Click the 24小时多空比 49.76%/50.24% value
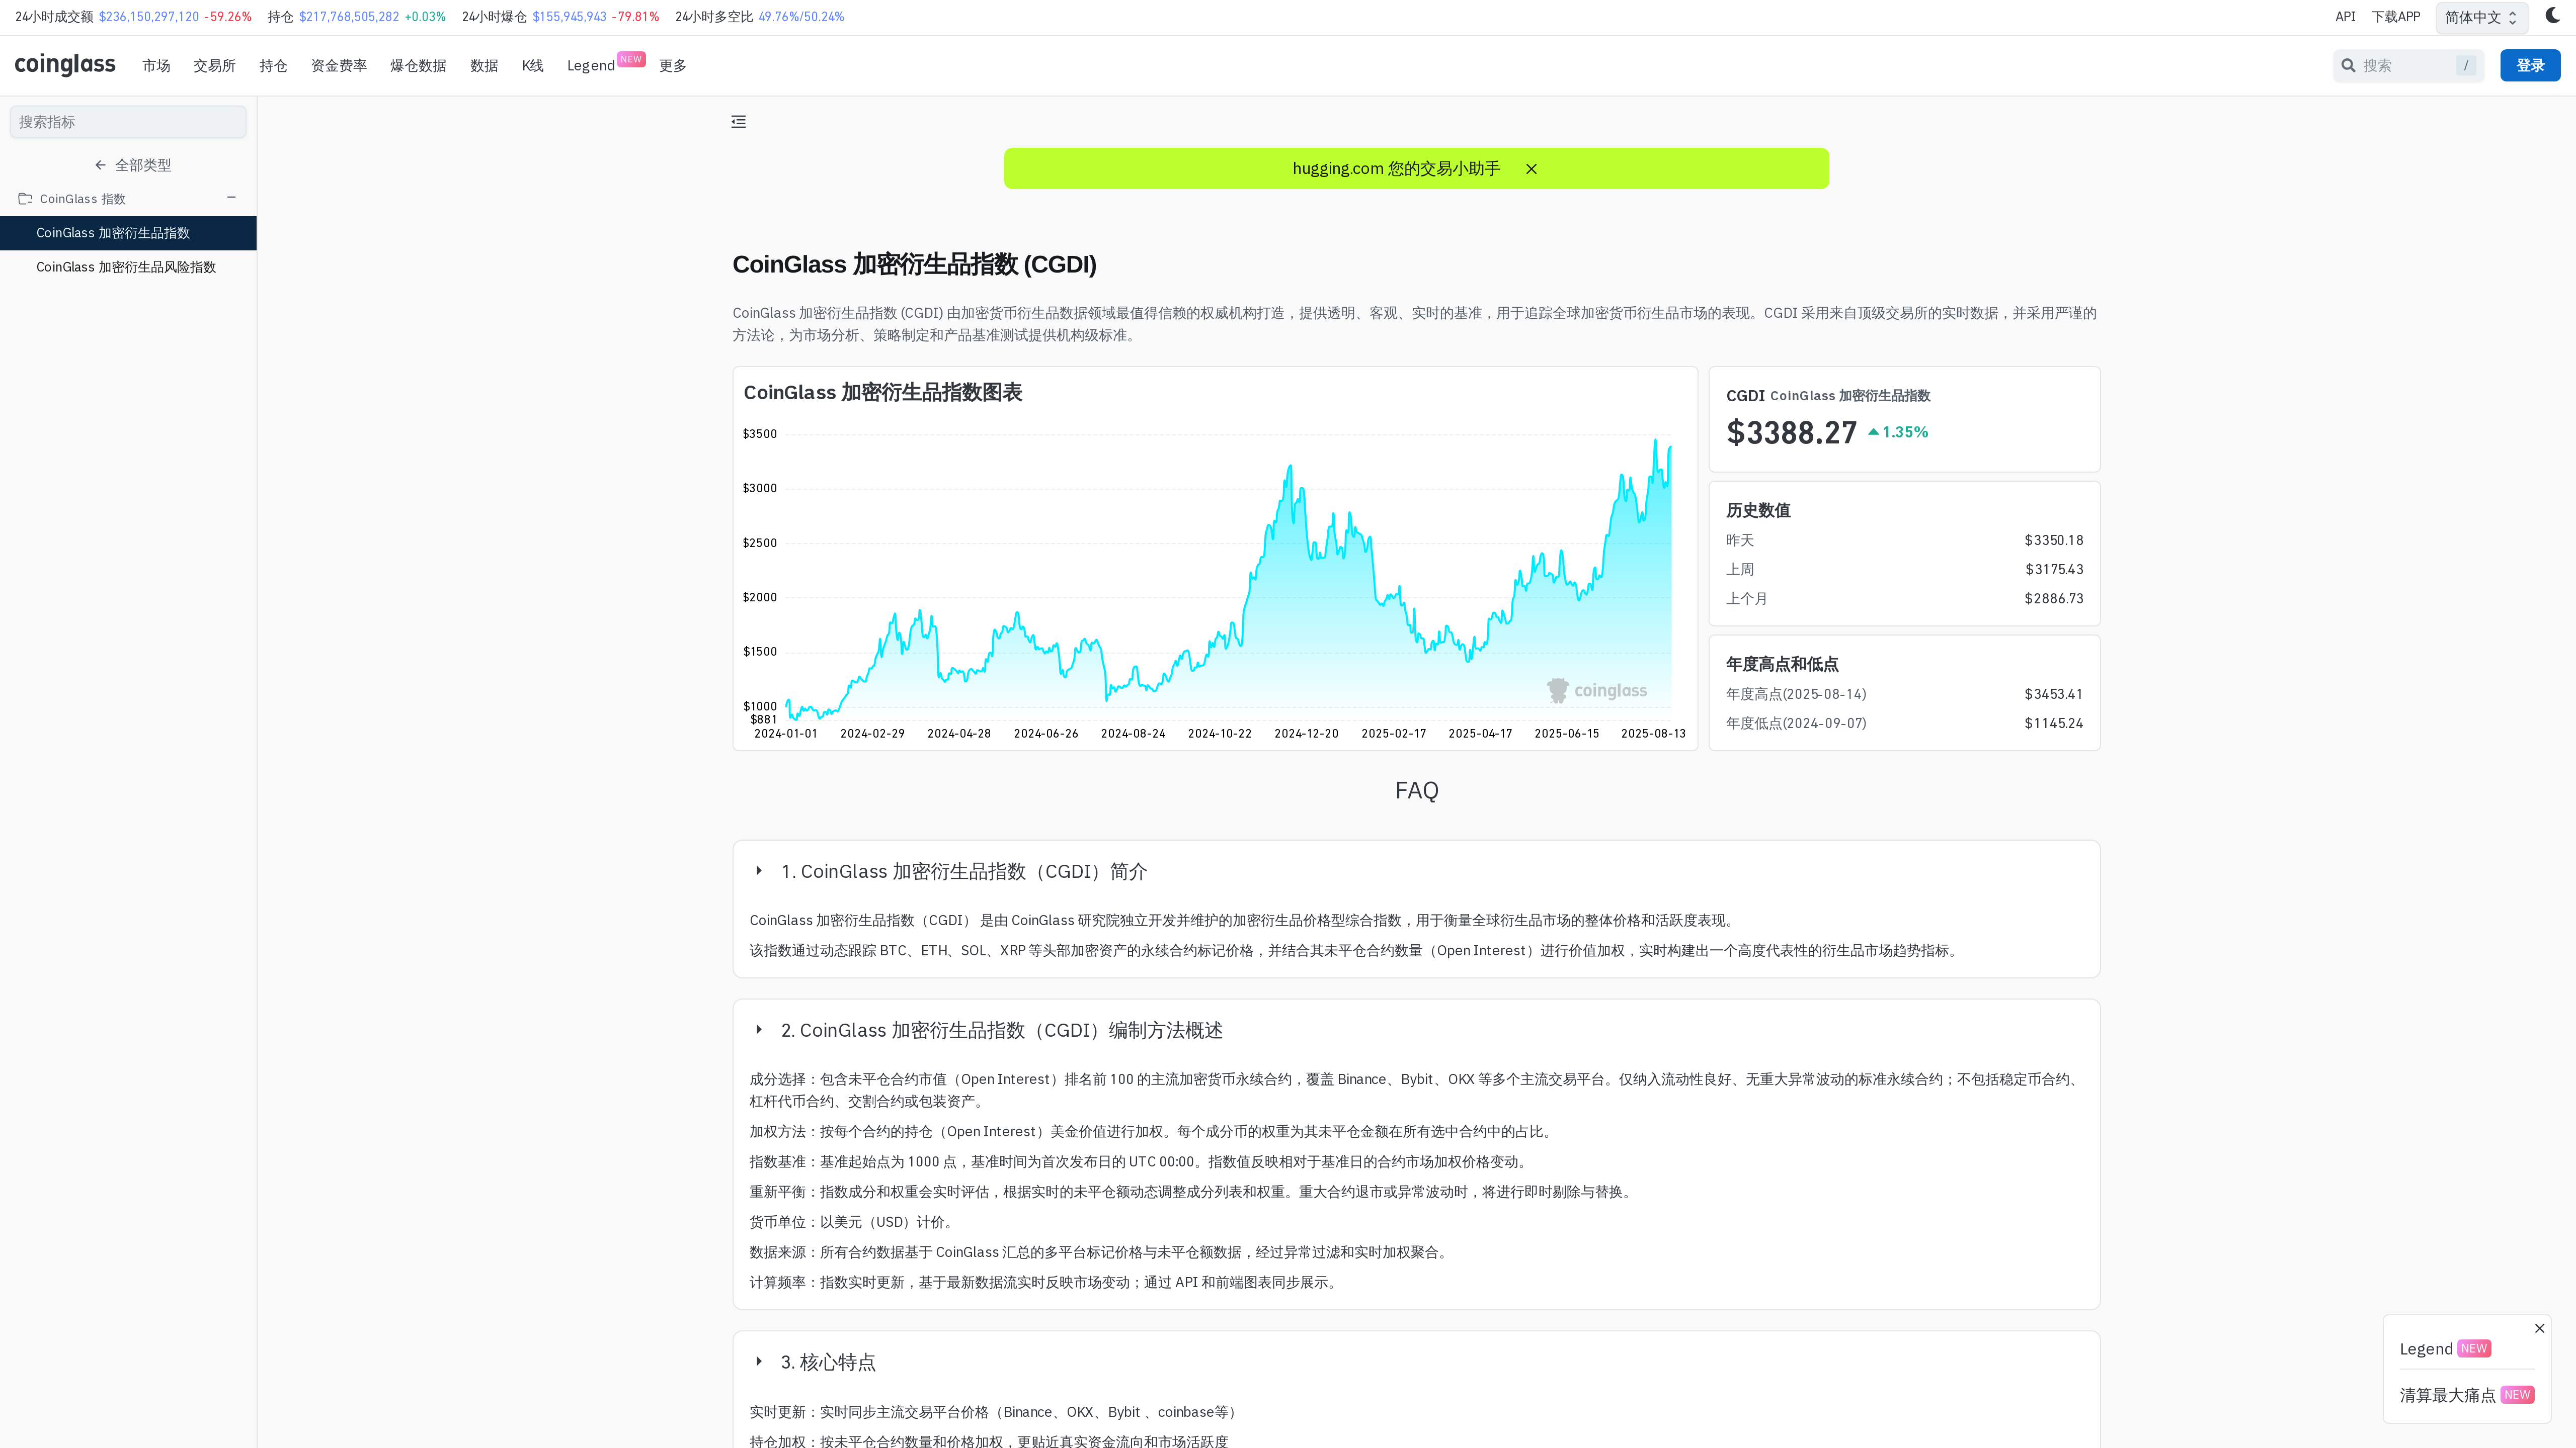This screenshot has width=2576, height=1448. tap(801, 17)
